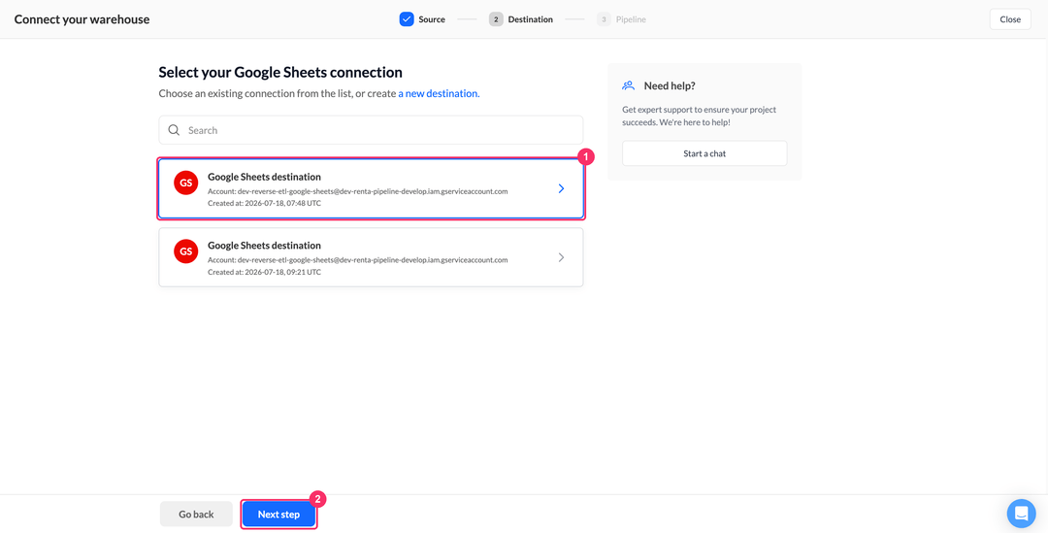This screenshot has height=533, width=1048.
Task: Select the Destination step label
Action: [x=530, y=19]
